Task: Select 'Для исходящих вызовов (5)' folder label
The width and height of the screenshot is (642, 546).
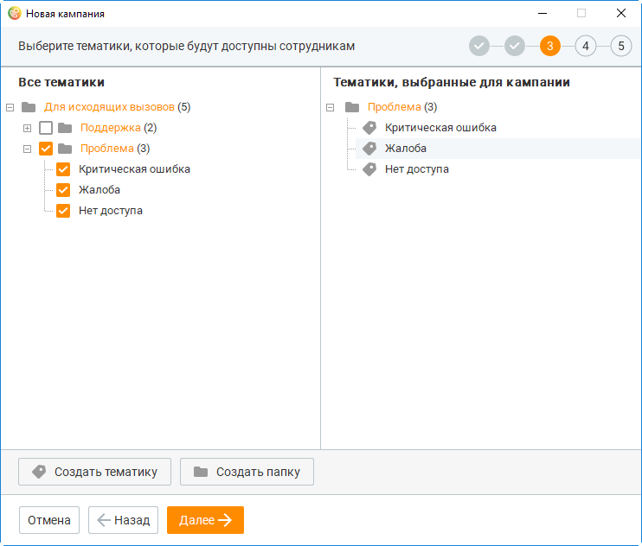Action: click(117, 107)
